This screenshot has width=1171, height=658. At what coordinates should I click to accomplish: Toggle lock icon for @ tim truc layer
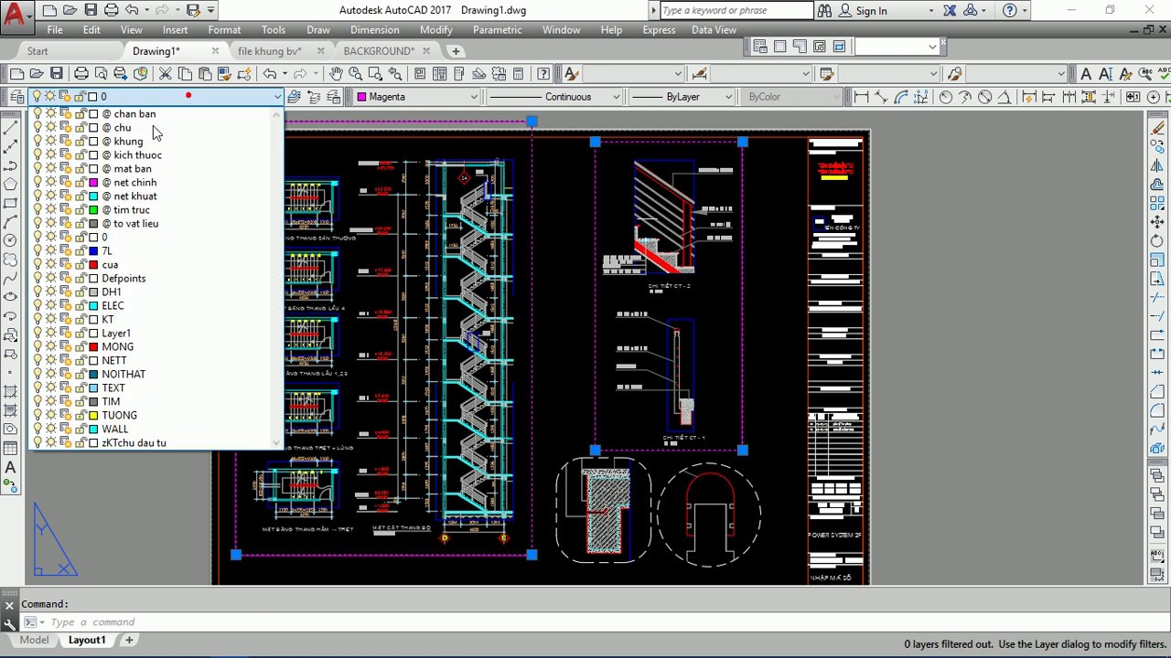pos(80,209)
